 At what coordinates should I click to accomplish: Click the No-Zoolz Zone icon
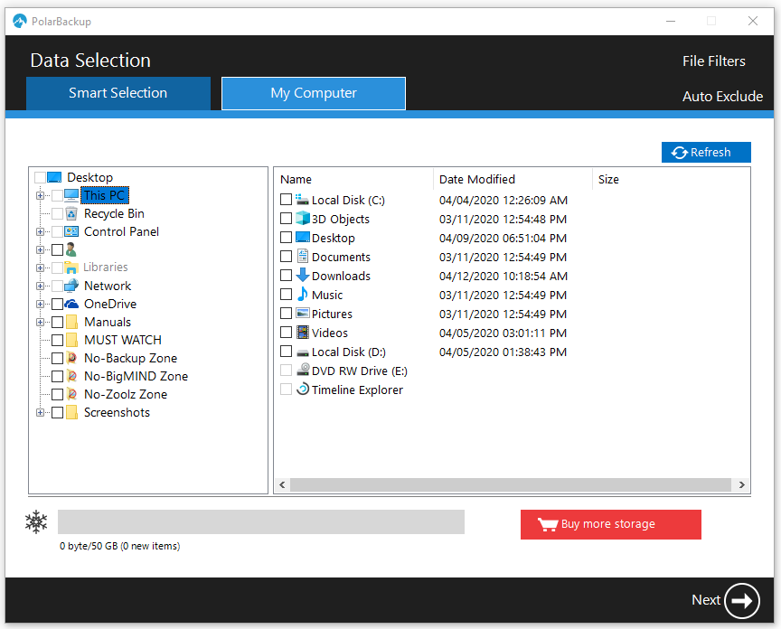point(71,394)
